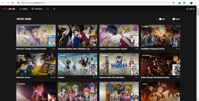199x101 pixels.
Task: Open the Anime menu
Action: [23, 9]
